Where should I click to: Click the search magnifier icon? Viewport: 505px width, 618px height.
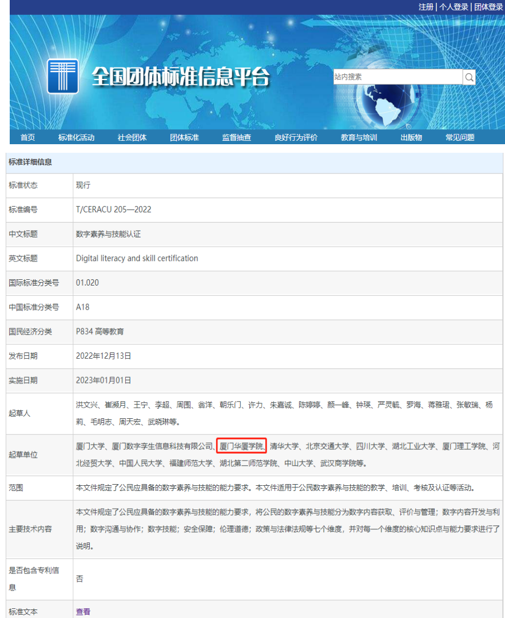pyautogui.click(x=469, y=77)
